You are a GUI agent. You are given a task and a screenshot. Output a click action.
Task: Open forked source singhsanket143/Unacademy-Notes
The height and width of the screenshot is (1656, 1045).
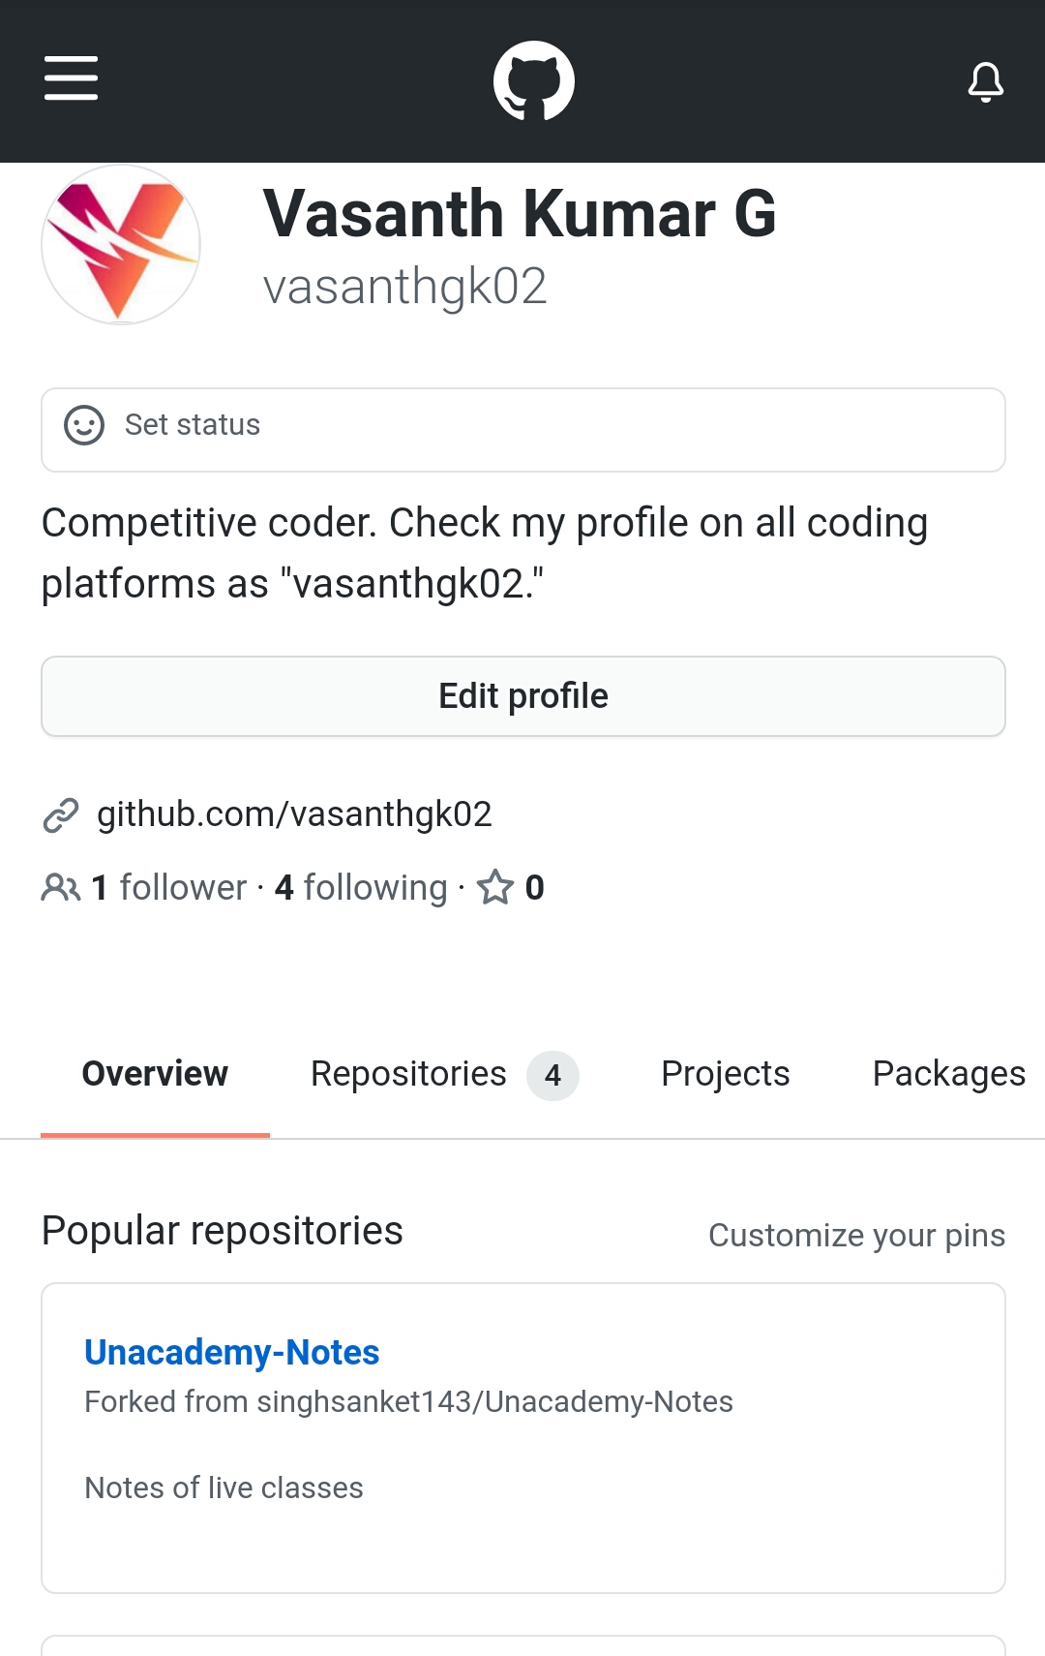click(x=493, y=1401)
